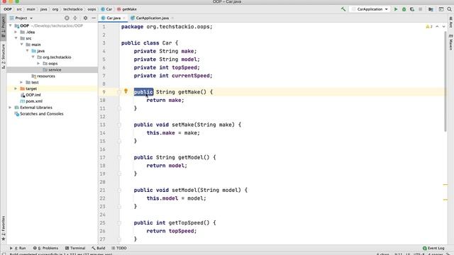Click the techstackio breadcrumb
454x255 pixels.
(72, 9)
